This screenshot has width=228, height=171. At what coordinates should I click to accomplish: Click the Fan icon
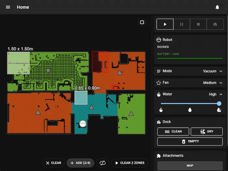[x=159, y=83]
